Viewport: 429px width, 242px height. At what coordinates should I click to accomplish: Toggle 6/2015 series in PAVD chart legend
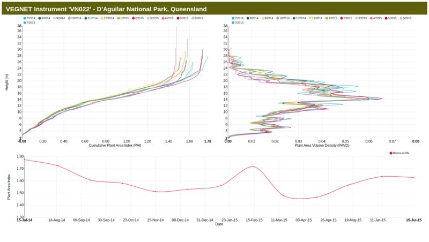pyautogui.click(x=405, y=18)
